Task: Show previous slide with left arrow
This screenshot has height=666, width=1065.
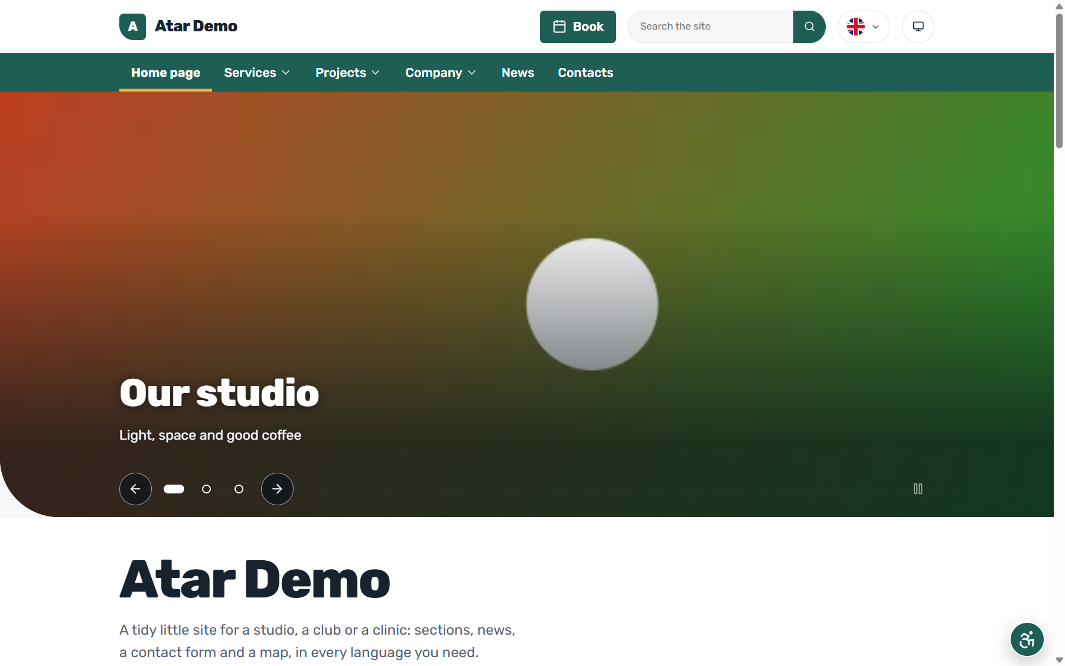Action: click(x=135, y=489)
